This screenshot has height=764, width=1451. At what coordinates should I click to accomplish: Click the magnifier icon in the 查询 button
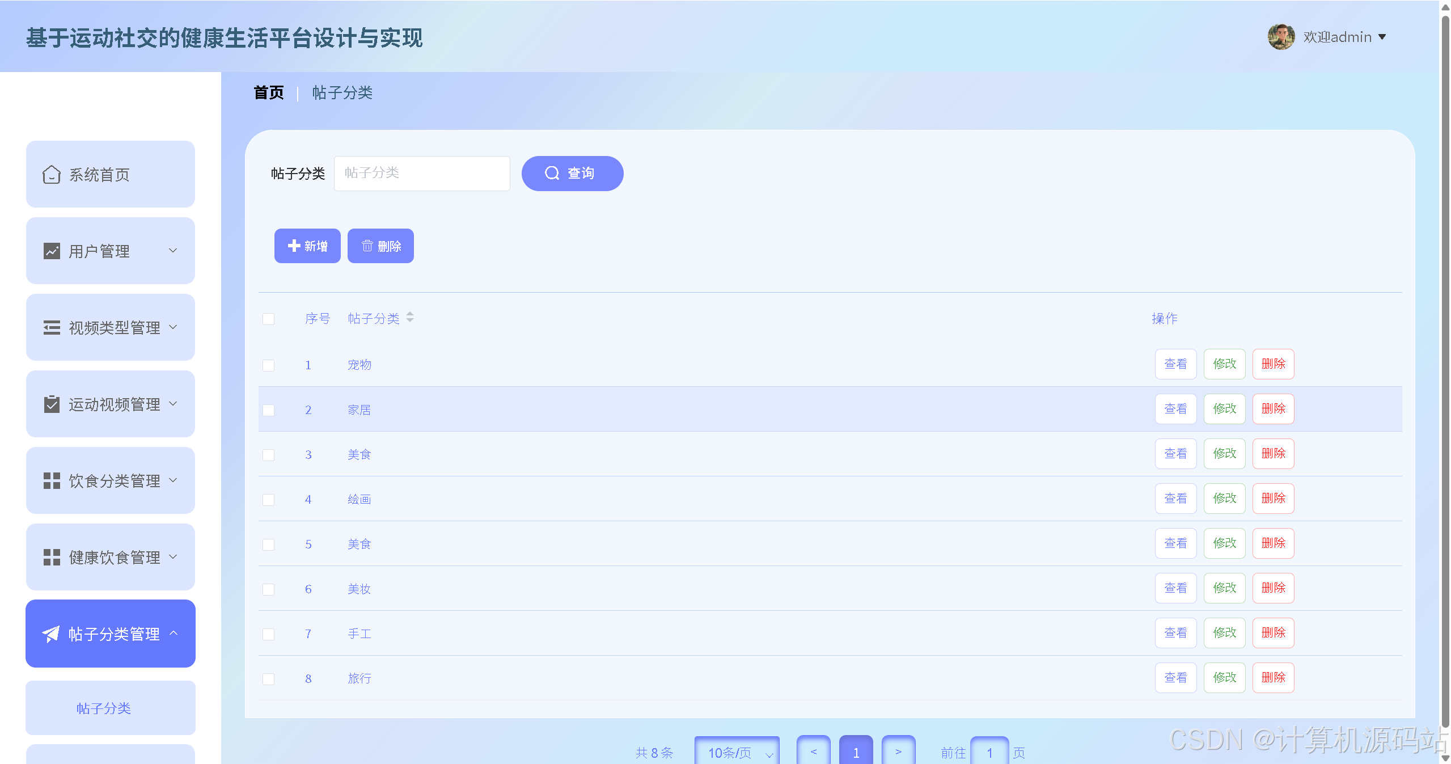[552, 173]
